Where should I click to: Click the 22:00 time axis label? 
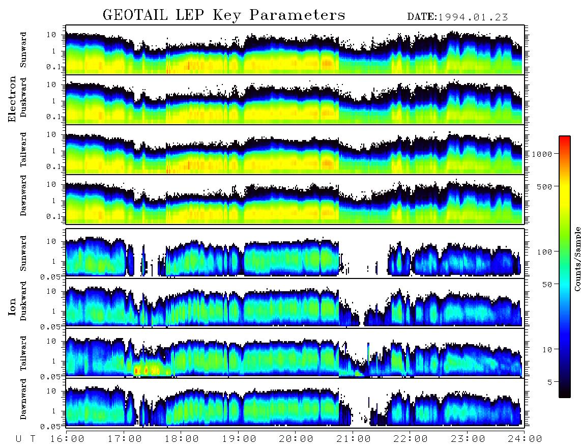(411, 439)
